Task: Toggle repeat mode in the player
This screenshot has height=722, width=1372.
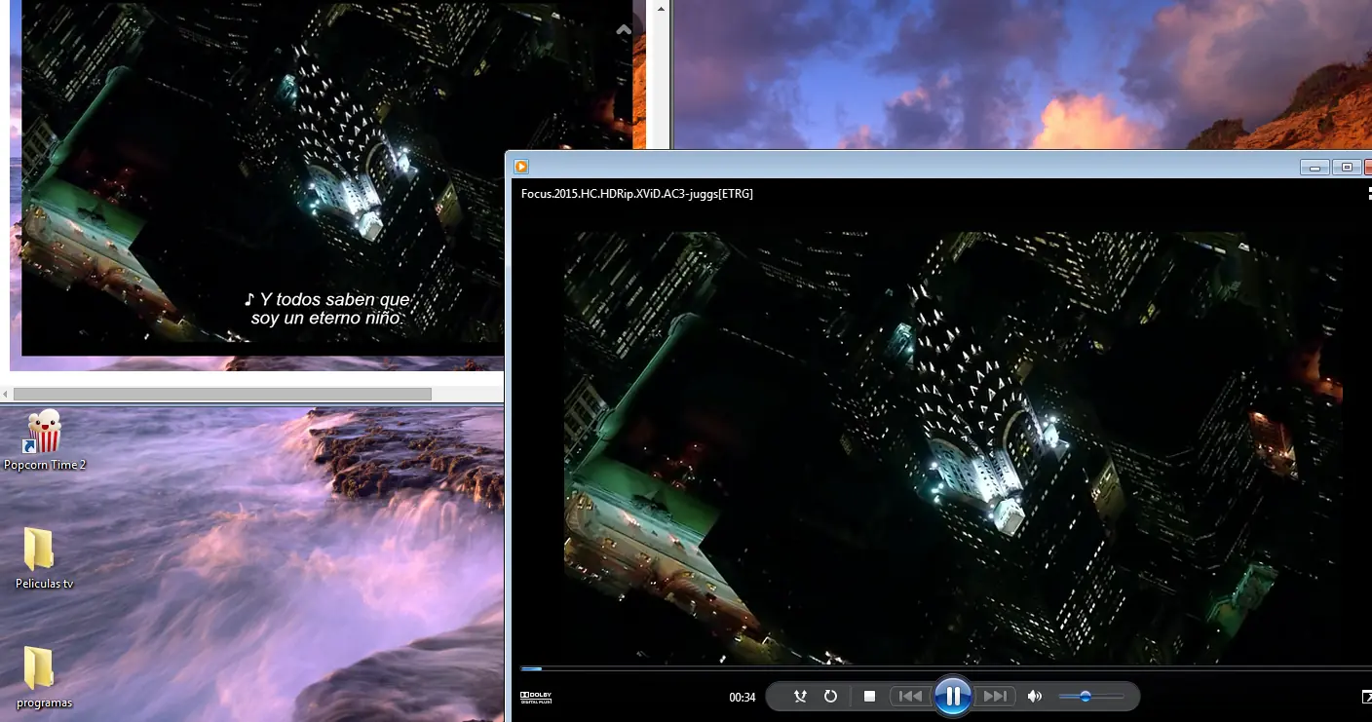Action: 830,697
